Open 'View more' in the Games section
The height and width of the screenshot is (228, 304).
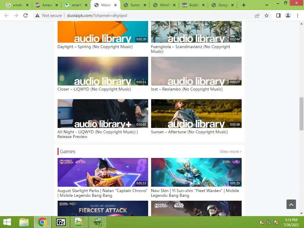(x=230, y=151)
